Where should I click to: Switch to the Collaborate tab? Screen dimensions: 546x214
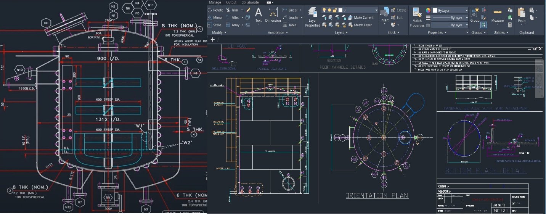pos(250,2)
